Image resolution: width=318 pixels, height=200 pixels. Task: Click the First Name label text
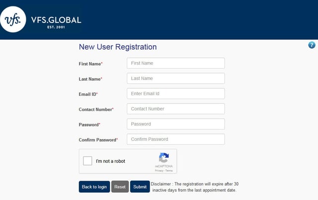tap(90, 64)
